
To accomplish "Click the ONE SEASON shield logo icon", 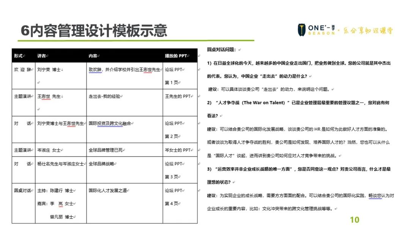I will tap(301, 30).
